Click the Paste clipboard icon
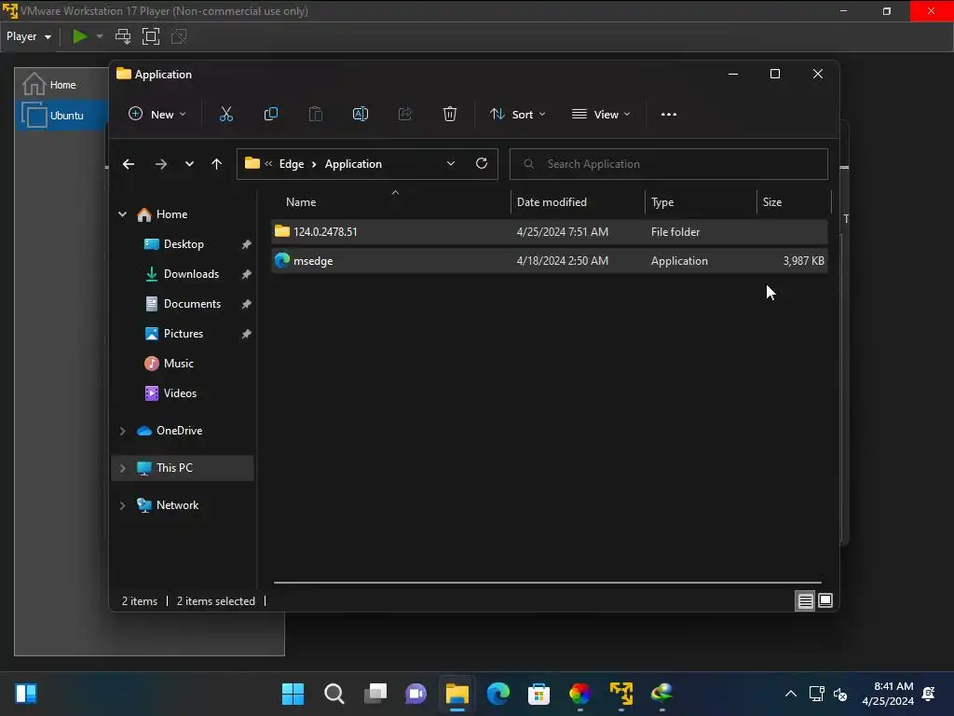 point(315,114)
